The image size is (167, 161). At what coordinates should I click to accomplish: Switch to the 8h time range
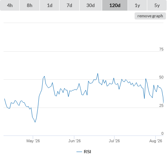30,5
